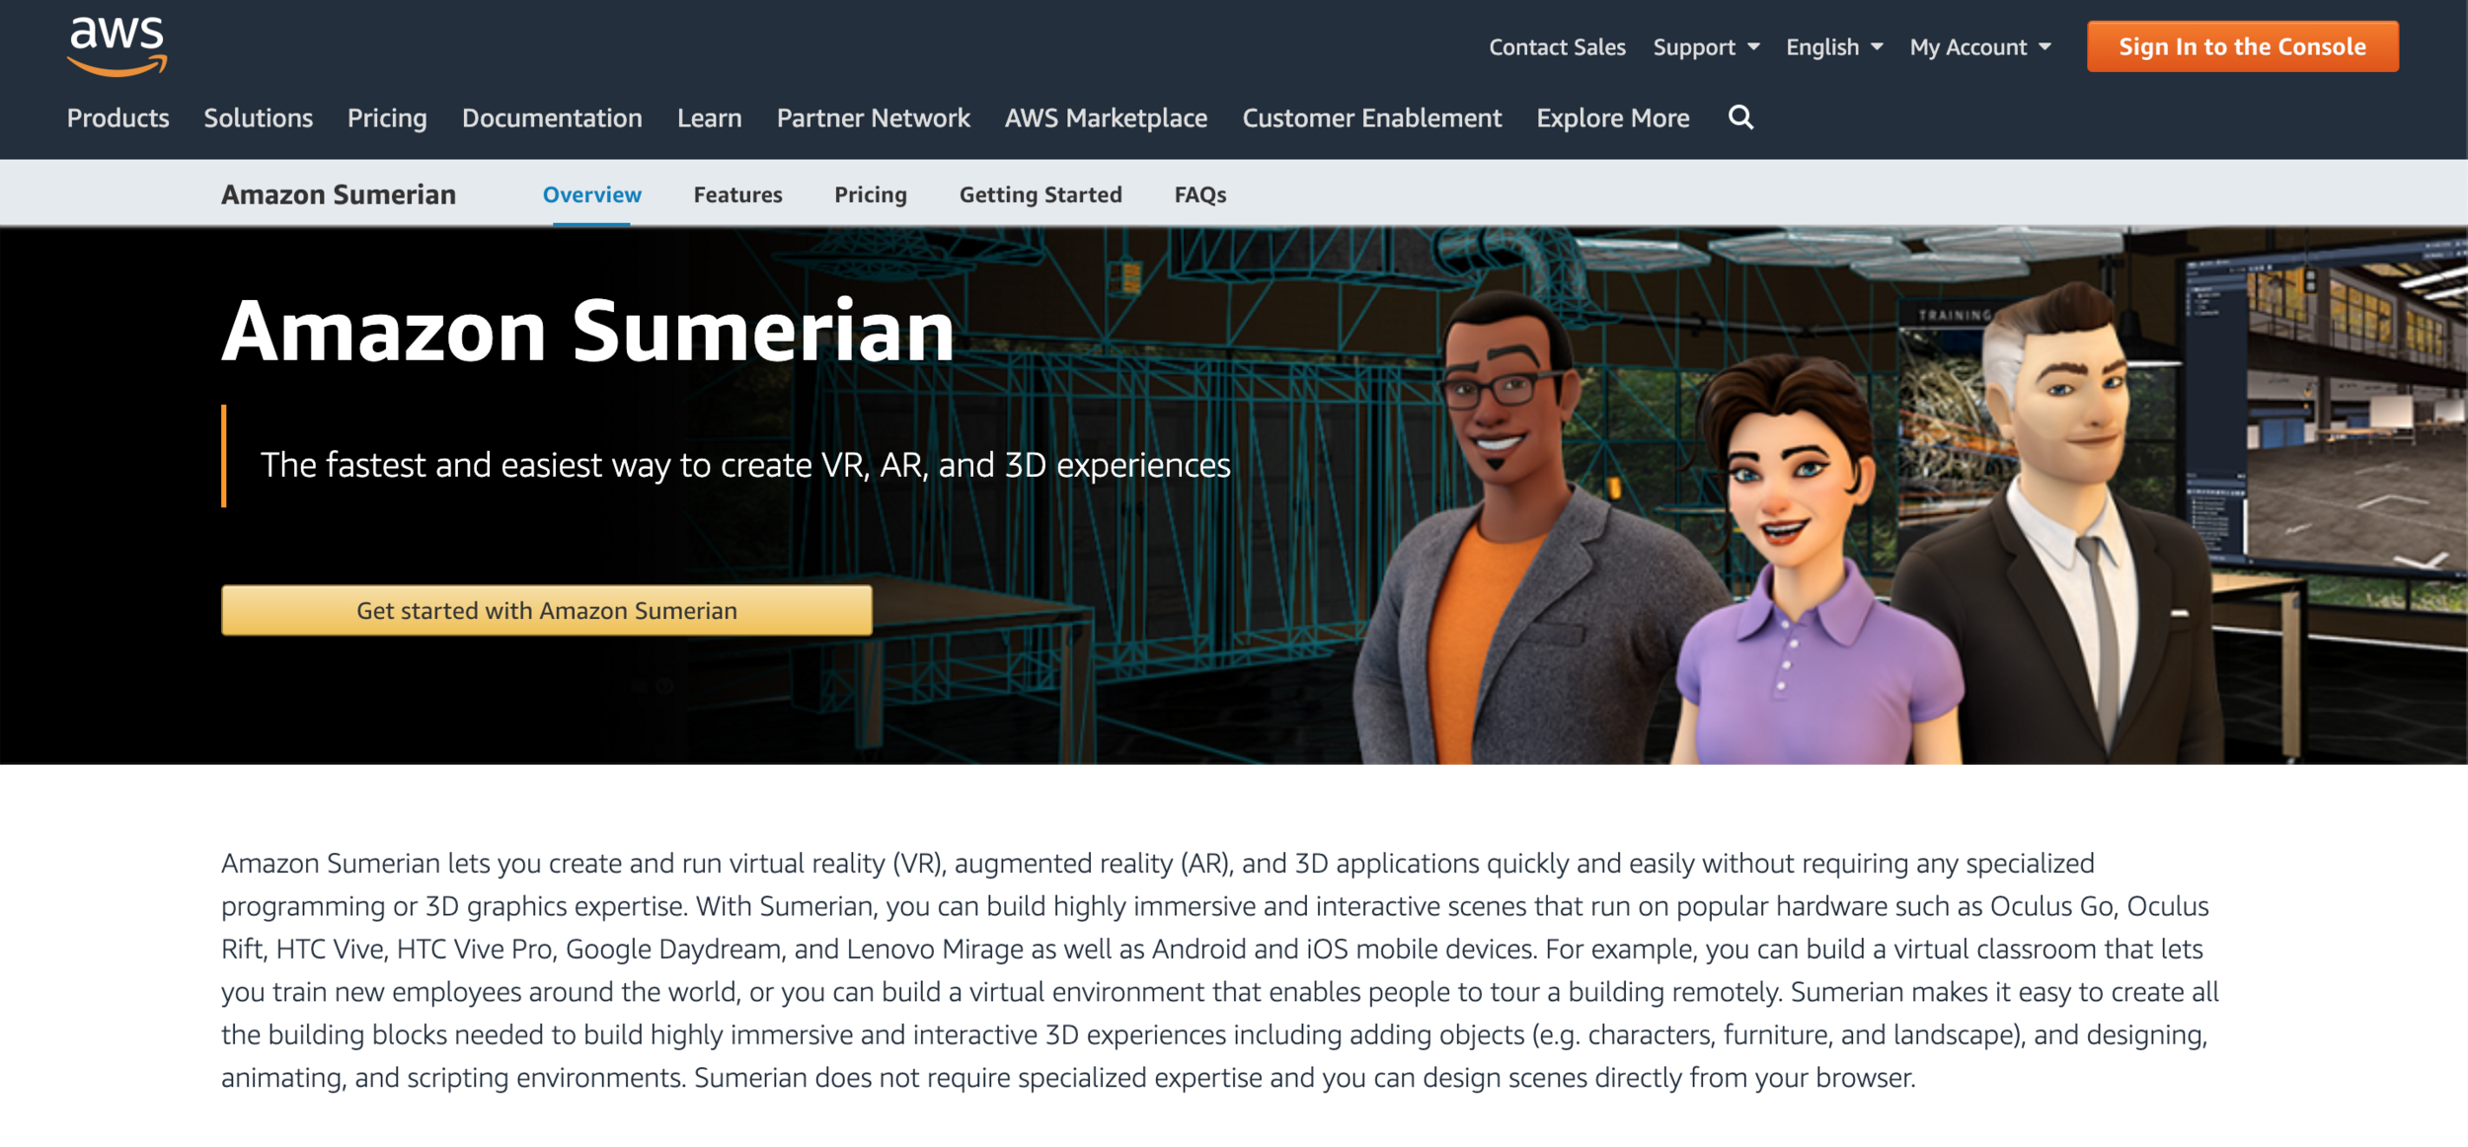The height and width of the screenshot is (1147, 2468).
Task: Switch to the Features tab
Action: (737, 194)
